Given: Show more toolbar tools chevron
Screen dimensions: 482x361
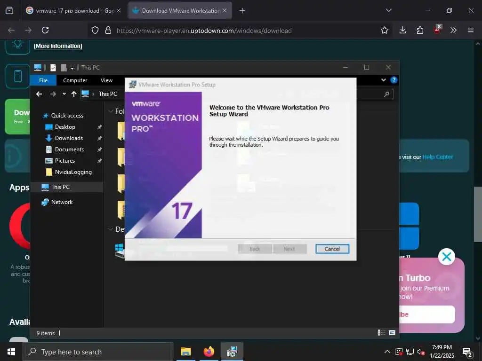Looking at the screenshot, I should [453, 30].
